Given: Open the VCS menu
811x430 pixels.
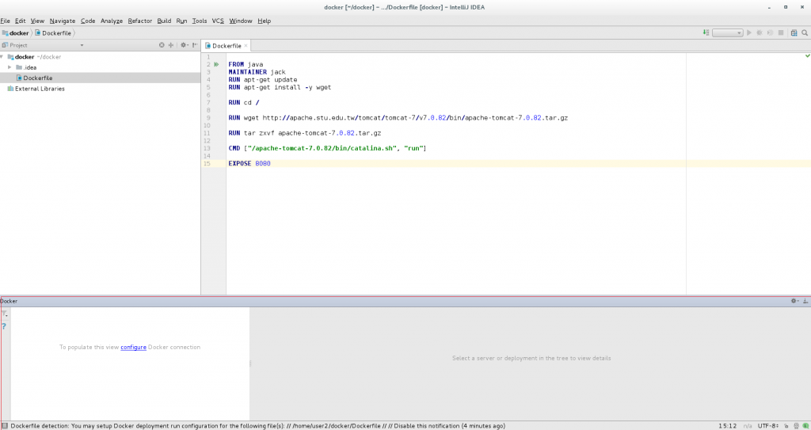Looking at the screenshot, I should tap(219, 21).
